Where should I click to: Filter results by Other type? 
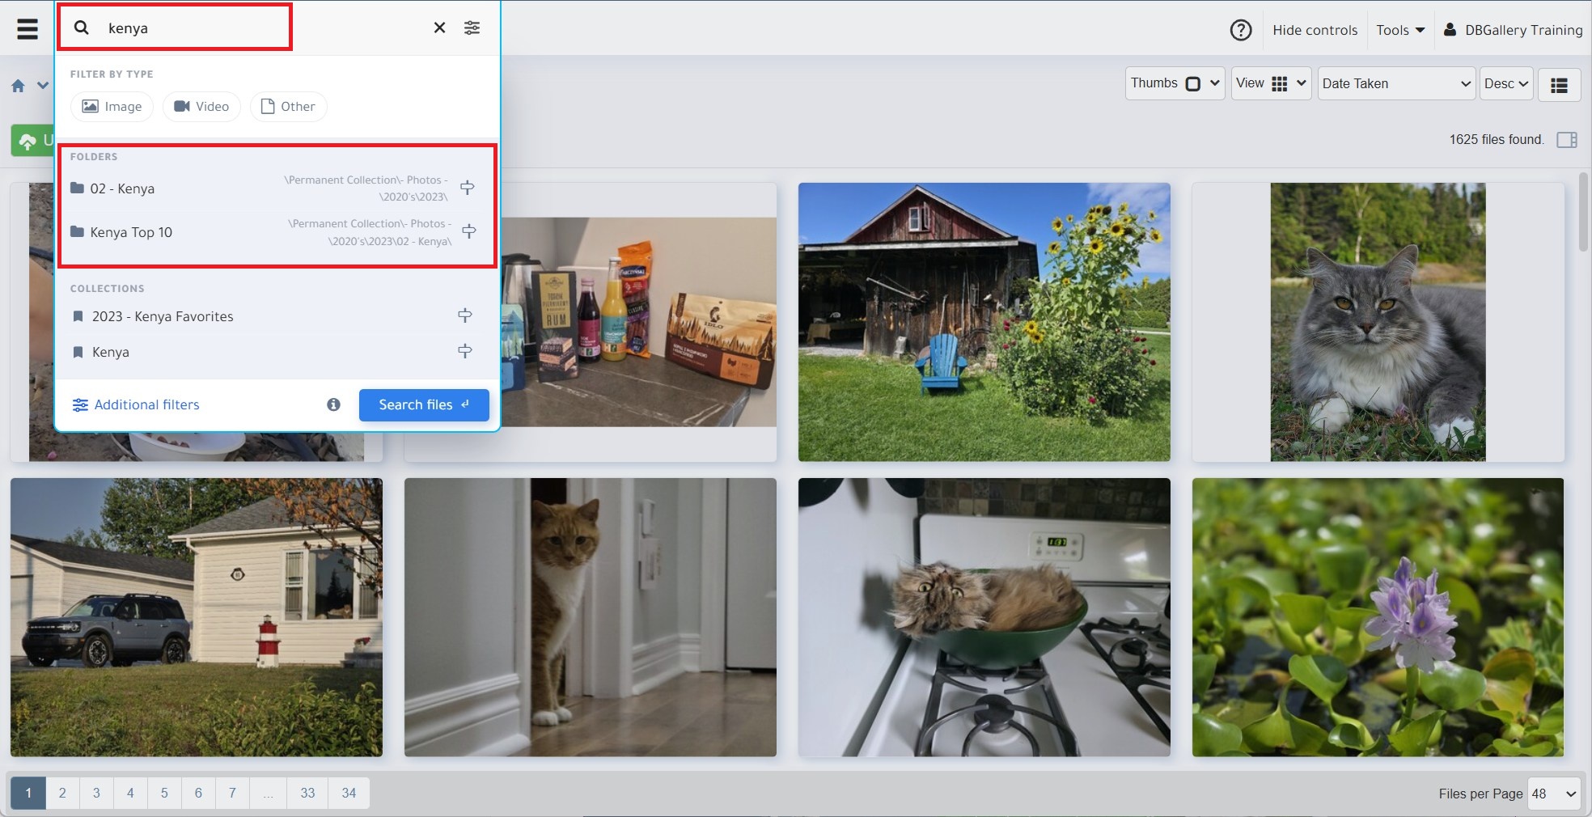pyautogui.click(x=288, y=107)
